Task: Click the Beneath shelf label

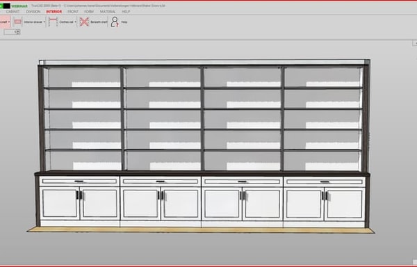Action: pyautogui.click(x=99, y=22)
